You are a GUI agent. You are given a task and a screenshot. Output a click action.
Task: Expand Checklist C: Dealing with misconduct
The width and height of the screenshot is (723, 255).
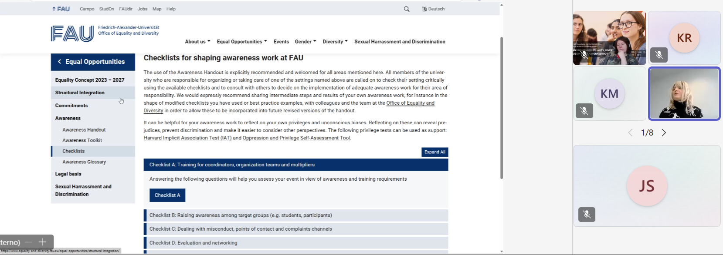[x=241, y=229]
